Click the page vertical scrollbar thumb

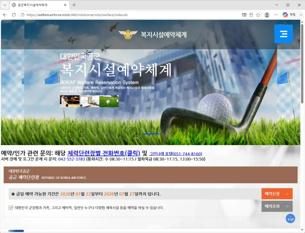(302, 64)
